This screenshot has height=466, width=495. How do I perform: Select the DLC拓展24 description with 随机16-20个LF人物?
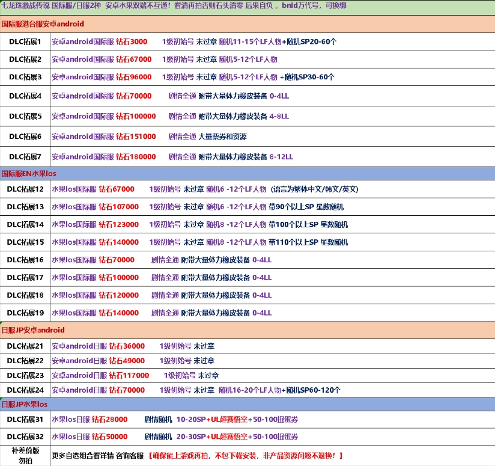coord(196,390)
